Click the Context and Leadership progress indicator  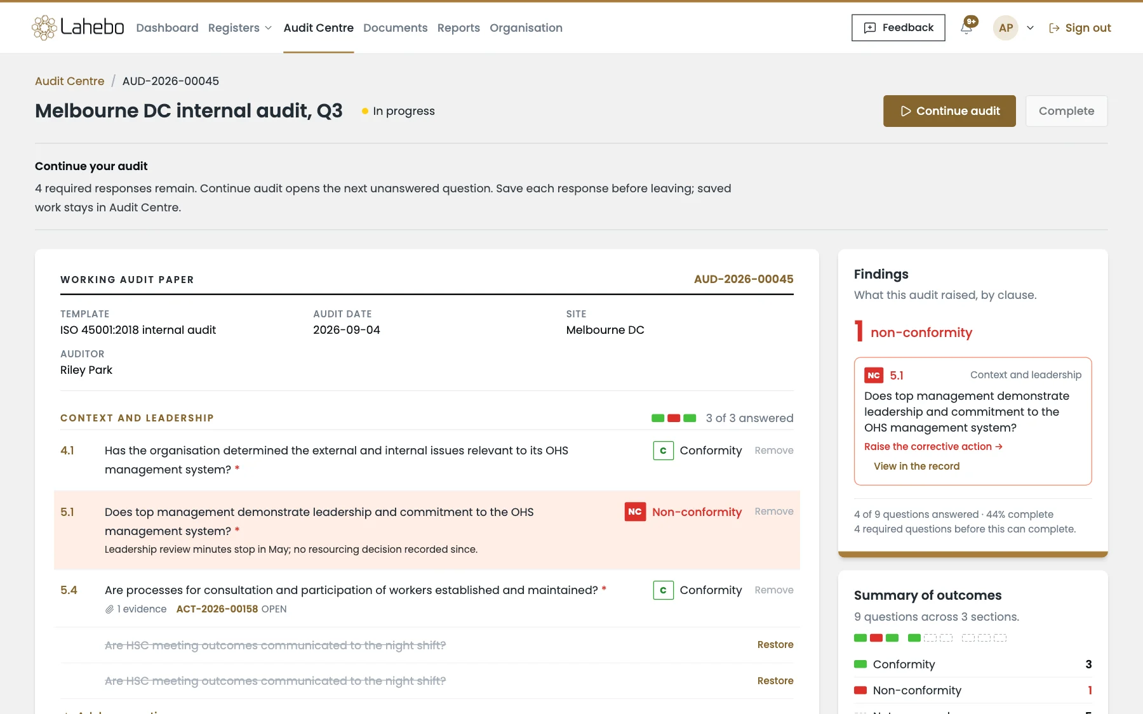click(674, 418)
